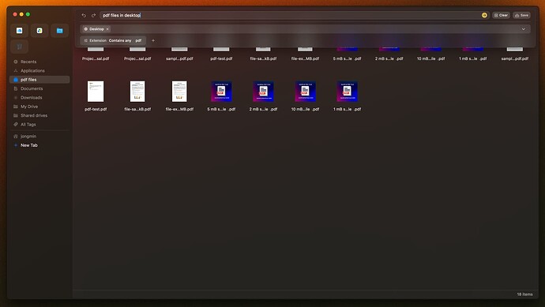Click the undo arrow beside the search field
This screenshot has width=545, height=307.
coord(84,15)
